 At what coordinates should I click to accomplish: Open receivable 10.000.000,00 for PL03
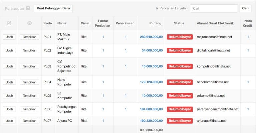[x=152, y=66]
